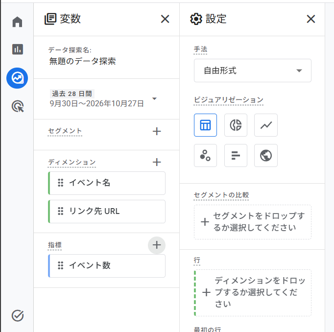Screen dimensions: 334x332
Task: Click the ビジュアリゼーション label
Action: (229, 100)
